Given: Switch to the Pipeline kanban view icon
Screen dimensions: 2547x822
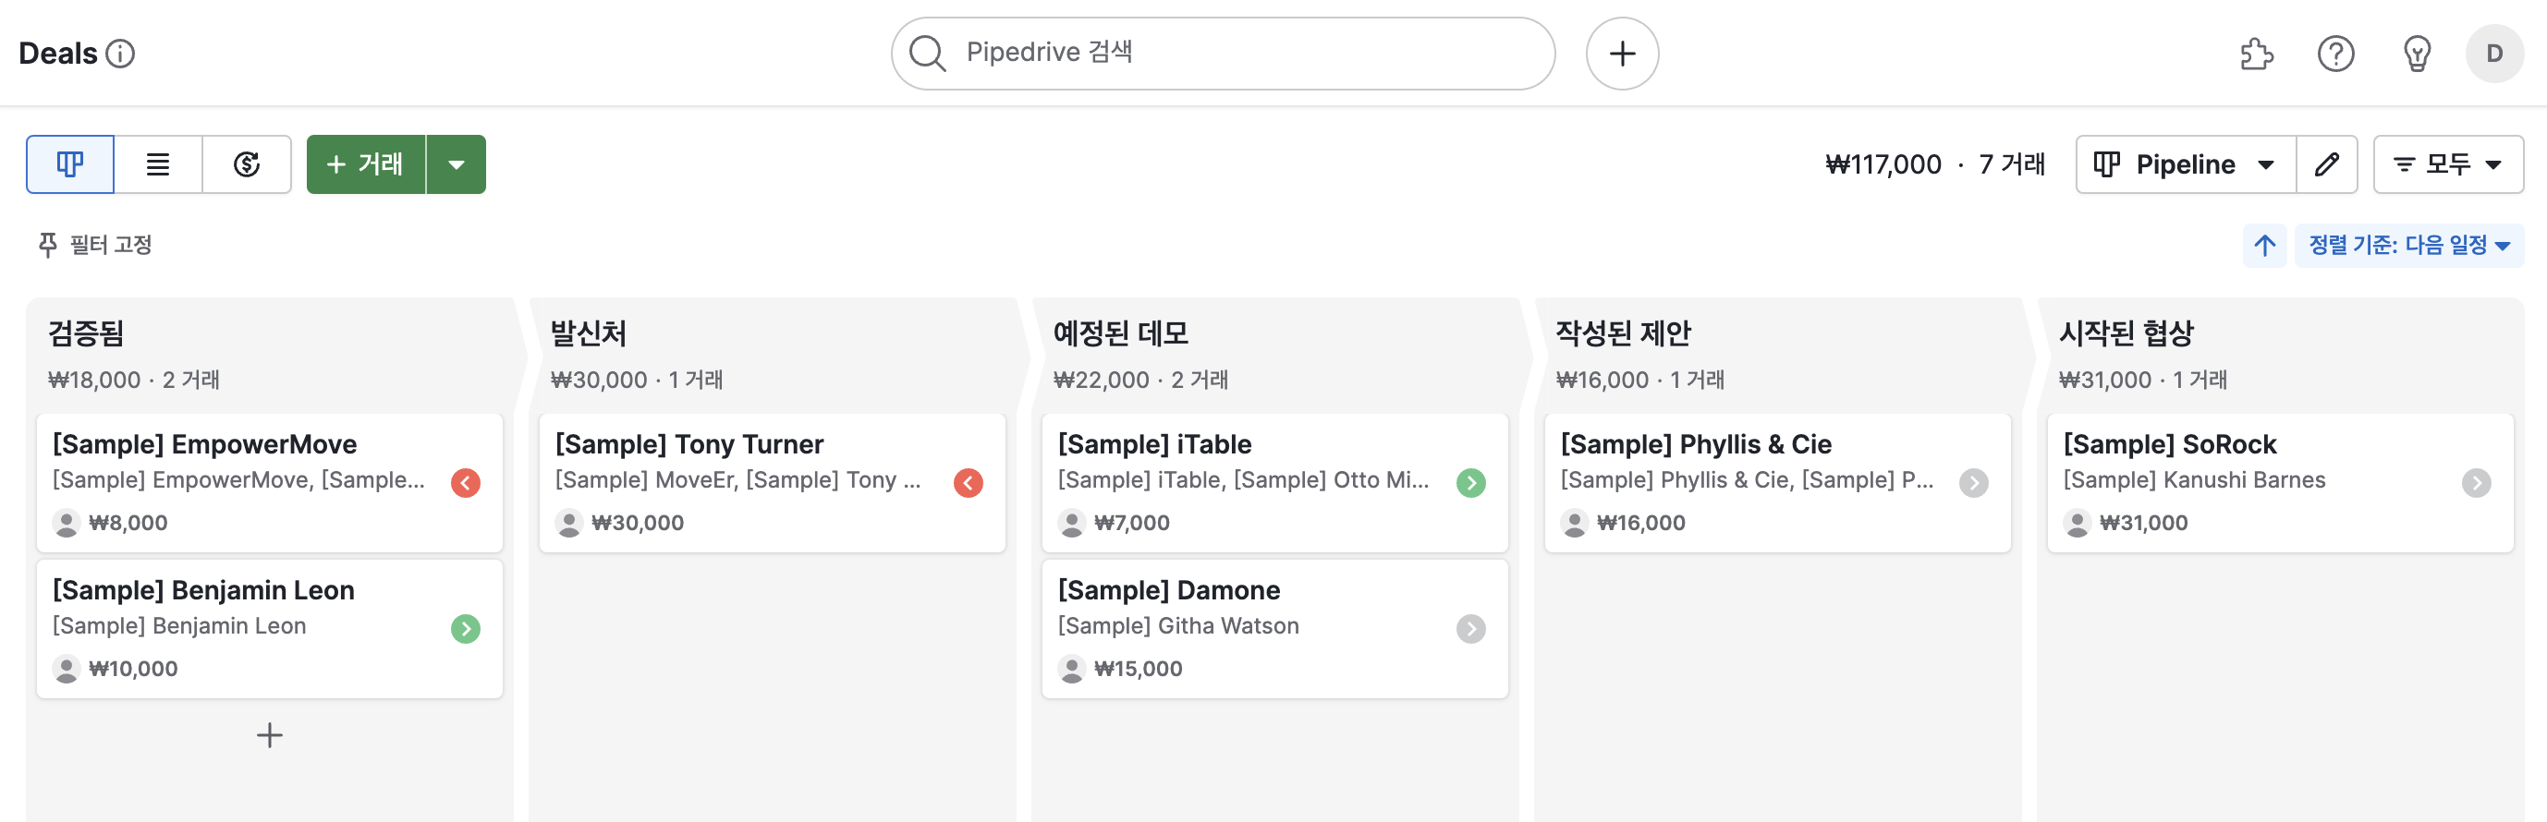Looking at the screenshot, I should coord(69,164).
